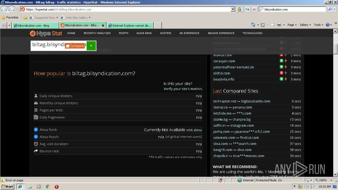338x190 pixels.
Task: Open Chrome icon in taskbar
Action: click(x=48, y=187)
